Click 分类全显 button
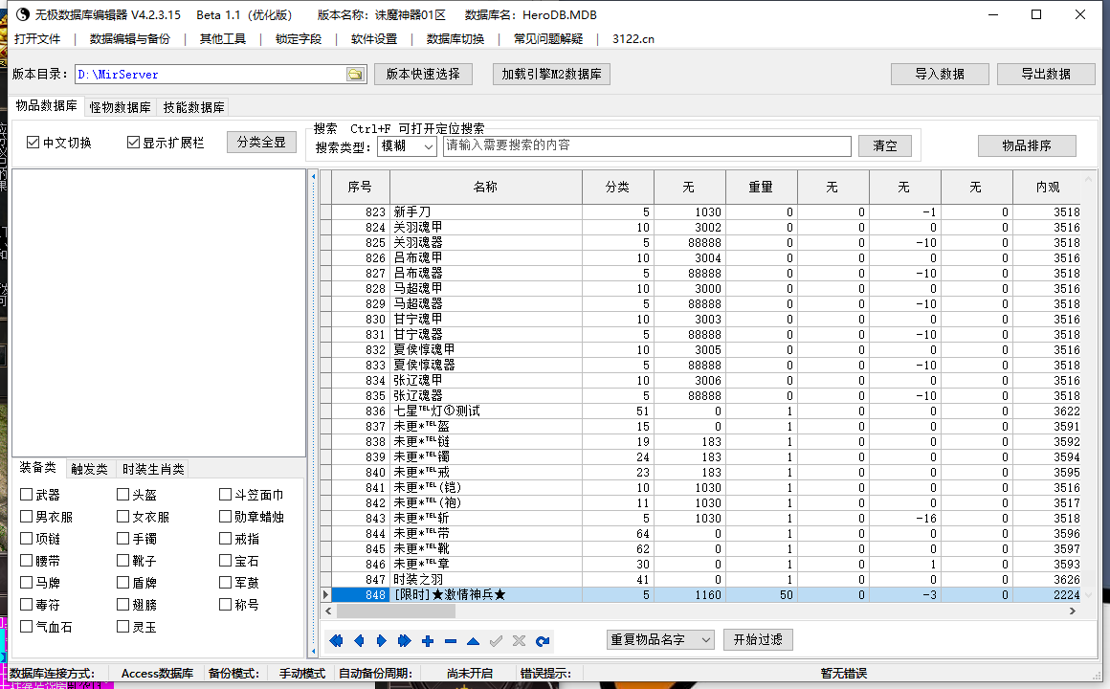Viewport: 1110px width, 689px height. pos(261,143)
